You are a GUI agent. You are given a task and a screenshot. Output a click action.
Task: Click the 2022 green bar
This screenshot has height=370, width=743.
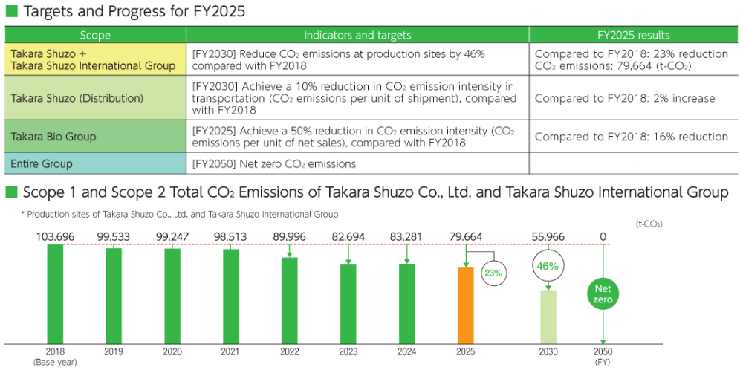(x=290, y=300)
